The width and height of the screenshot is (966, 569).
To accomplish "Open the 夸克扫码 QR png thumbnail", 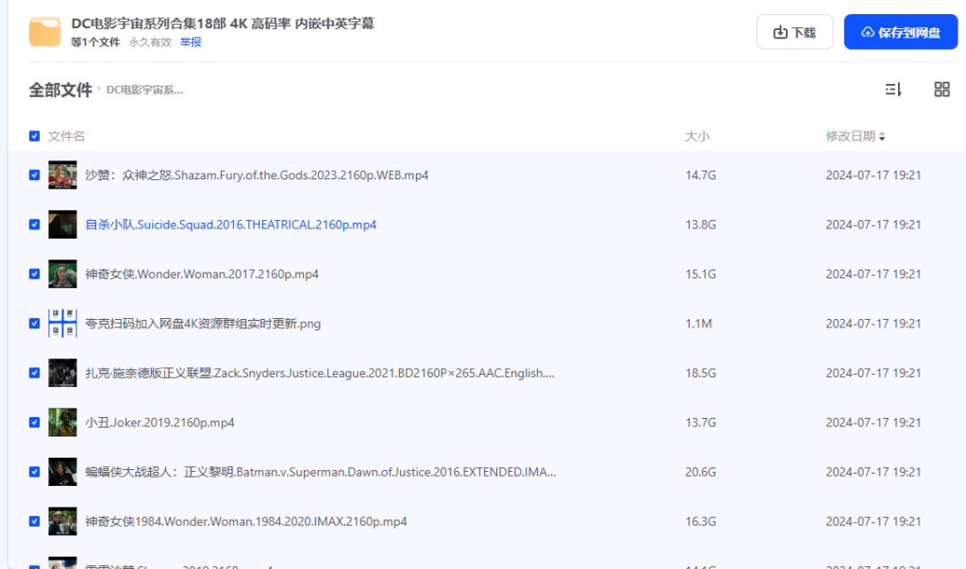I will (63, 324).
